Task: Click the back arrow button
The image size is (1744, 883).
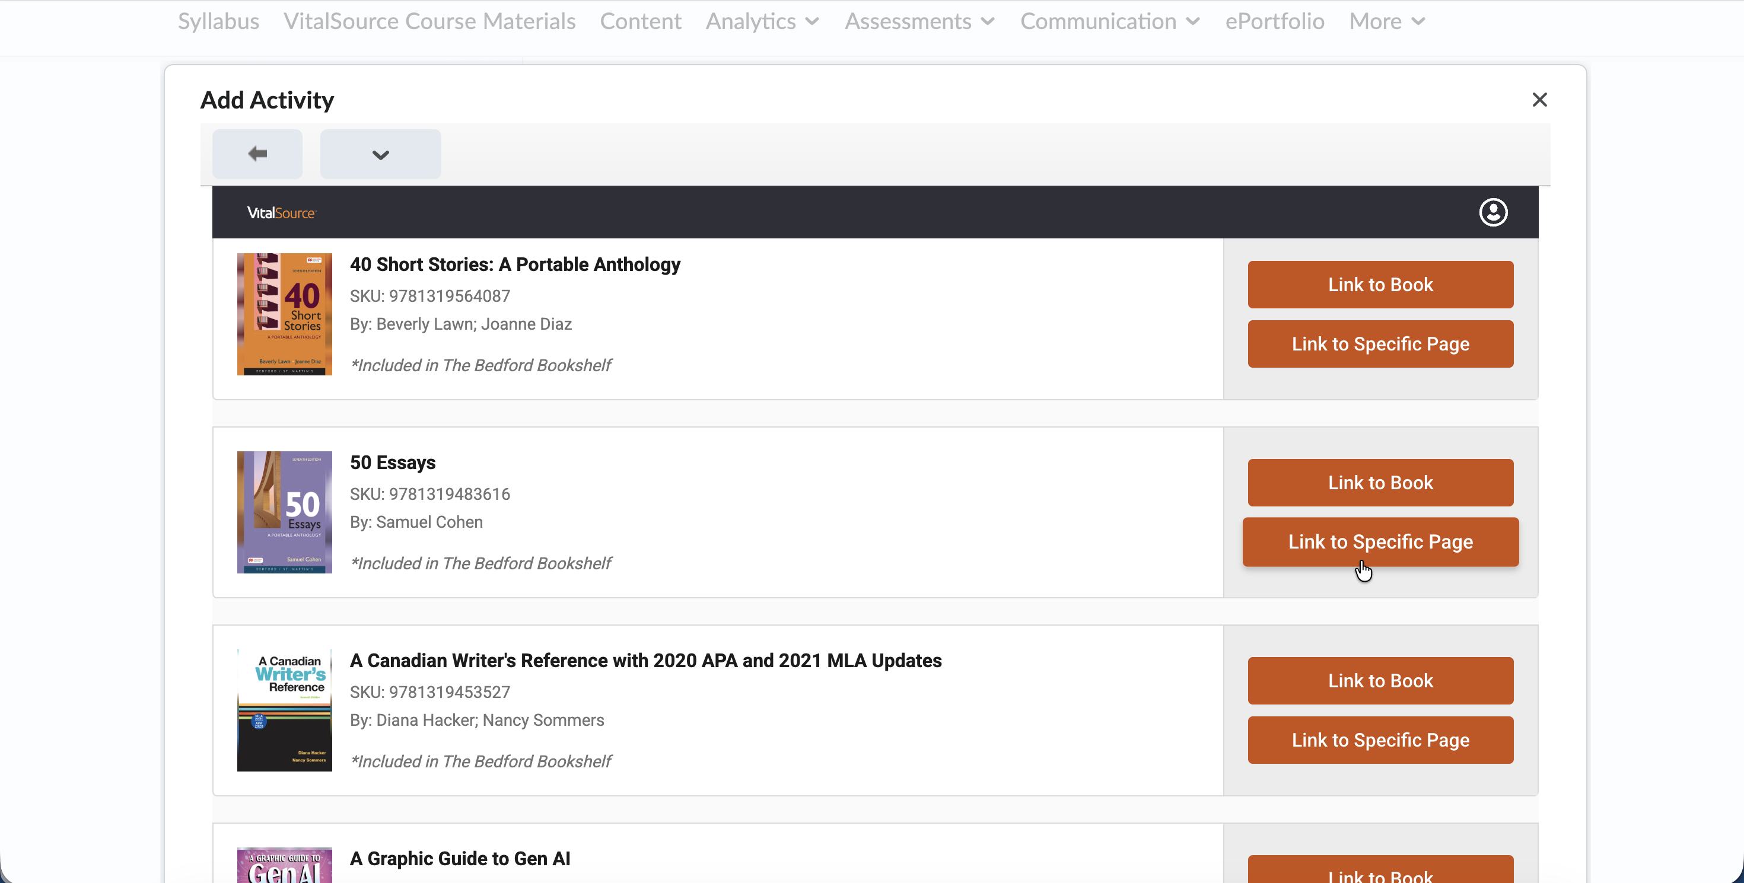Action: [257, 154]
